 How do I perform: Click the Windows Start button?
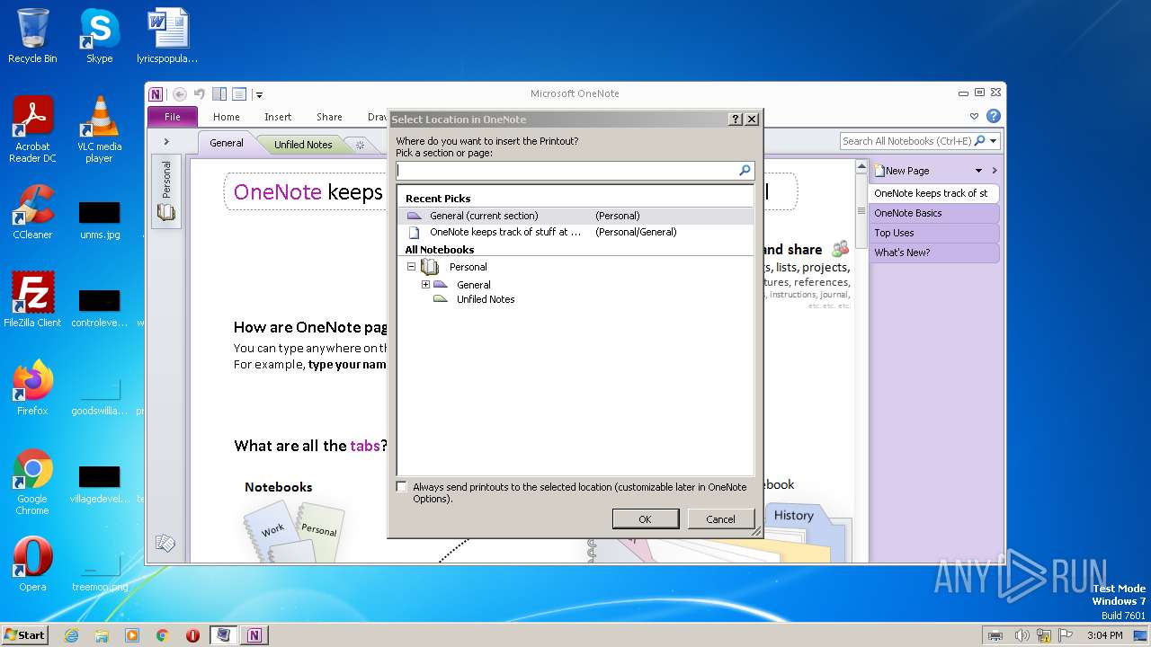(x=25, y=634)
